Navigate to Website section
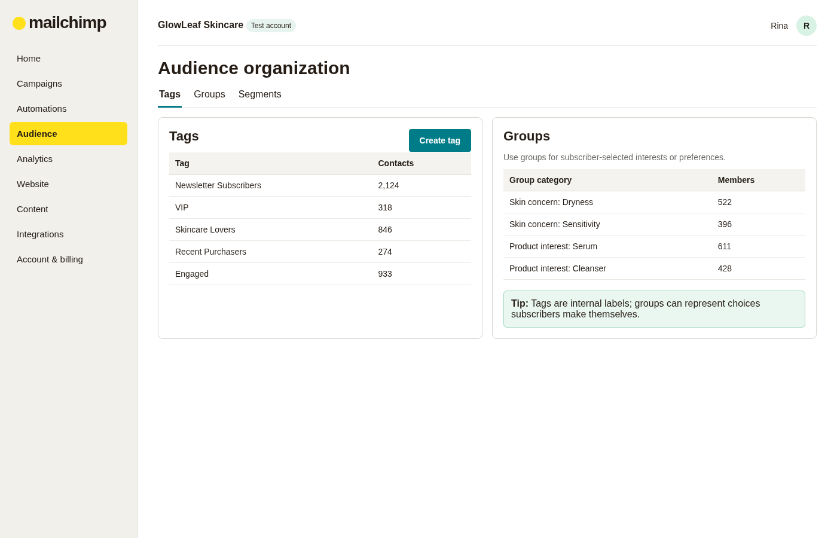Viewport: 837px width, 538px height. 68,184
